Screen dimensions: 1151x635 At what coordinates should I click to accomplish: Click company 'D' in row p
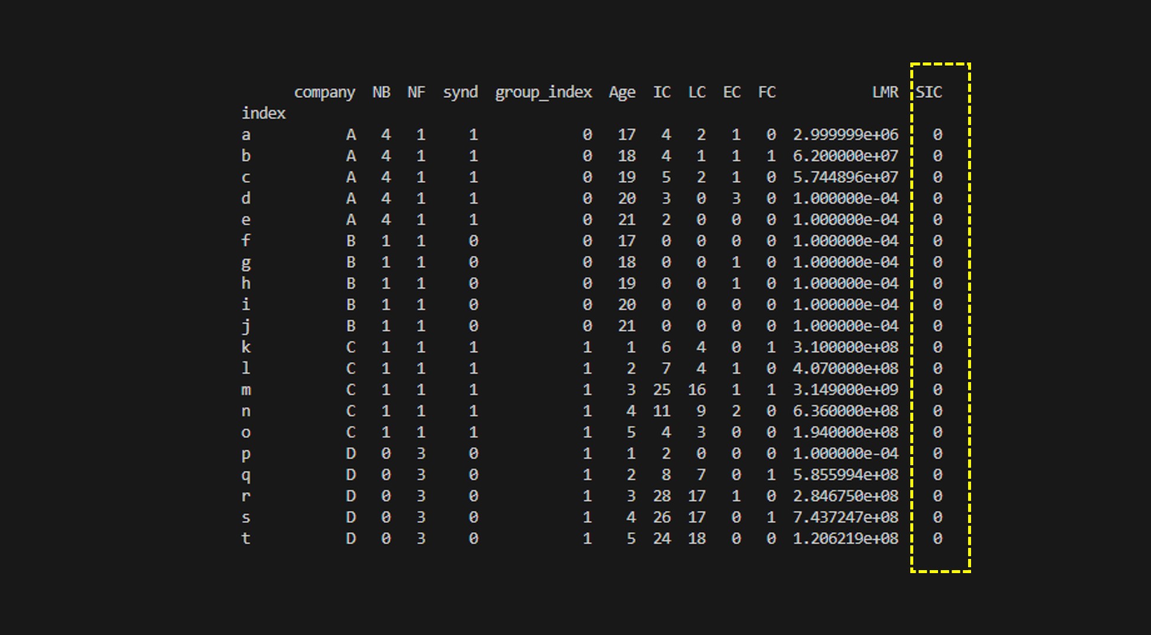tap(351, 453)
